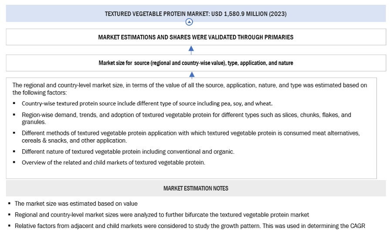Click the note mentioning determining the CAGR
The width and height of the screenshot is (390, 238).
(190, 226)
